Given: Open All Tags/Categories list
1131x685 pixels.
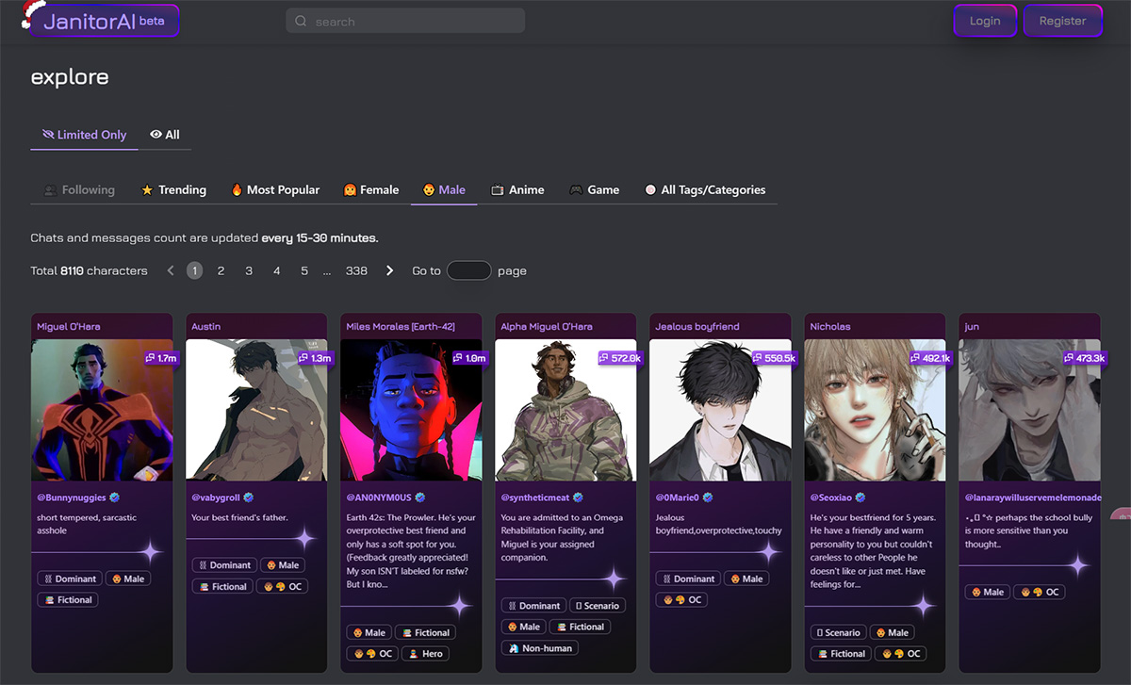Looking at the screenshot, I should [704, 189].
